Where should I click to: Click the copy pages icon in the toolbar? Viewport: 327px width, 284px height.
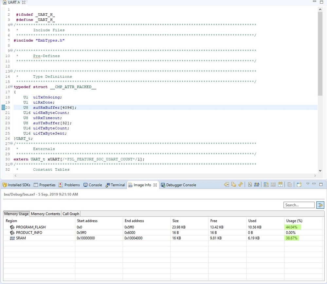[289, 185]
